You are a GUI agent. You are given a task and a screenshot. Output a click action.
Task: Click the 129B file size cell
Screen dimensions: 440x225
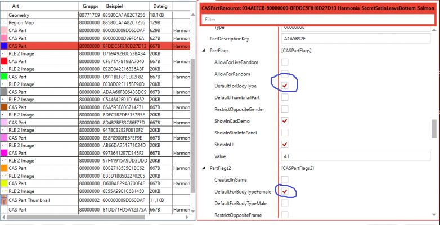coord(161,22)
